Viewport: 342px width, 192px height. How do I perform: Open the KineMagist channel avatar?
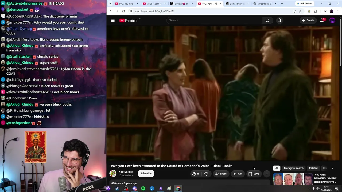point(113,173)
